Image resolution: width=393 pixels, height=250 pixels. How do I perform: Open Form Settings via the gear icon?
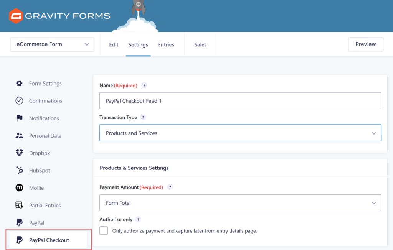coord(18,83)
